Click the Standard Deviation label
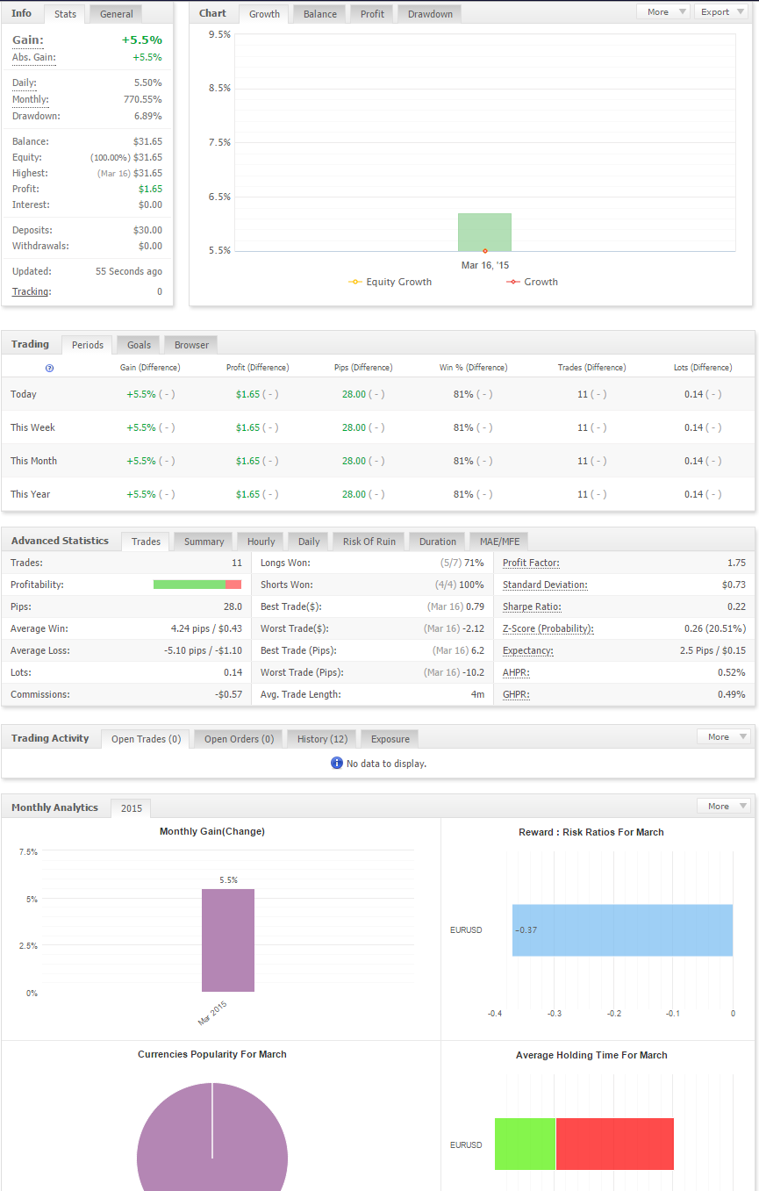The height and width of the screenshot is (1191, 759). point(545,585)
